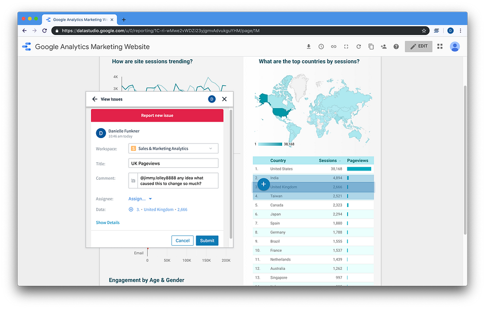485x309 pixels.
Task: Click the plus button on United Kingdom row
Action: click(x=263, y=184)
